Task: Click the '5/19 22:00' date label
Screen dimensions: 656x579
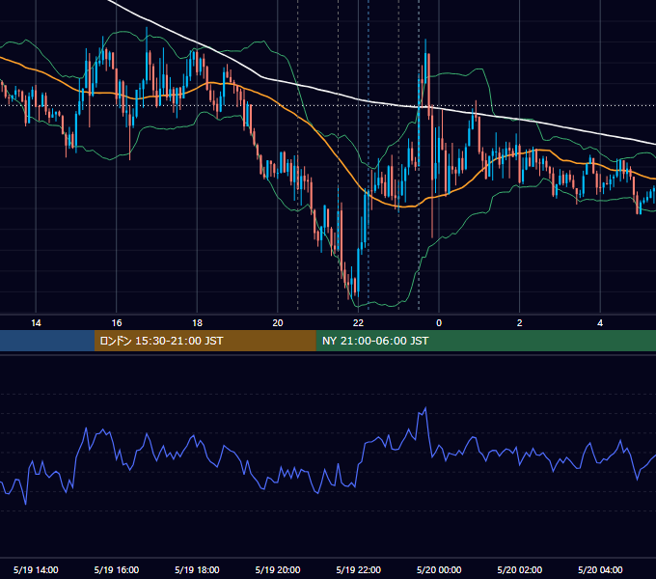Action: (359, 569)
